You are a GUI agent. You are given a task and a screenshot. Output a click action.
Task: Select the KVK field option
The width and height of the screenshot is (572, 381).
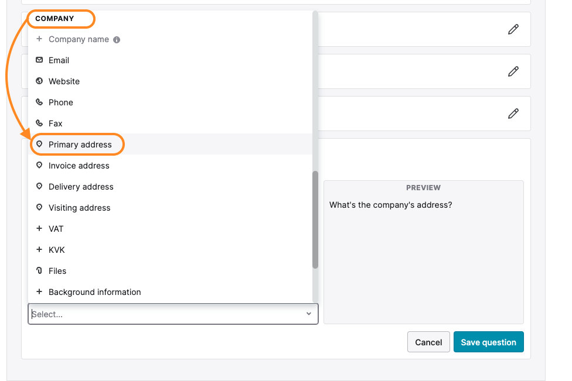(x=57, y=250)
